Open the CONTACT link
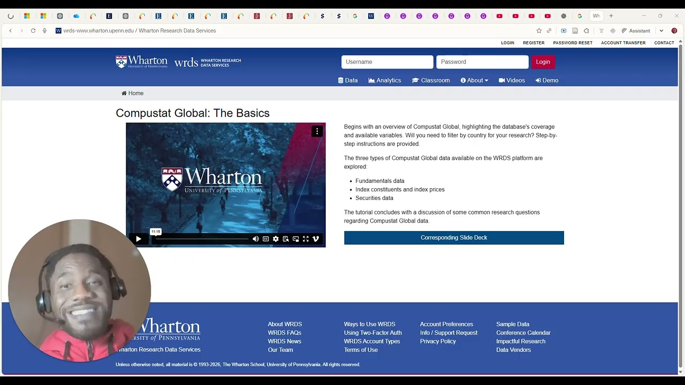 point(664,43)
